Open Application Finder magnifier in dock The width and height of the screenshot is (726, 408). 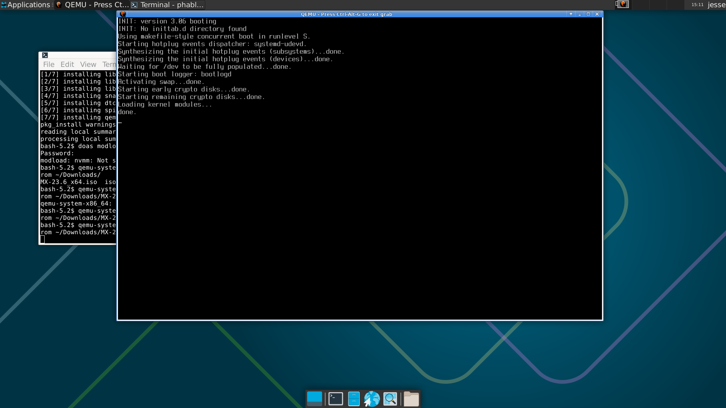click(x=391, y=399)
